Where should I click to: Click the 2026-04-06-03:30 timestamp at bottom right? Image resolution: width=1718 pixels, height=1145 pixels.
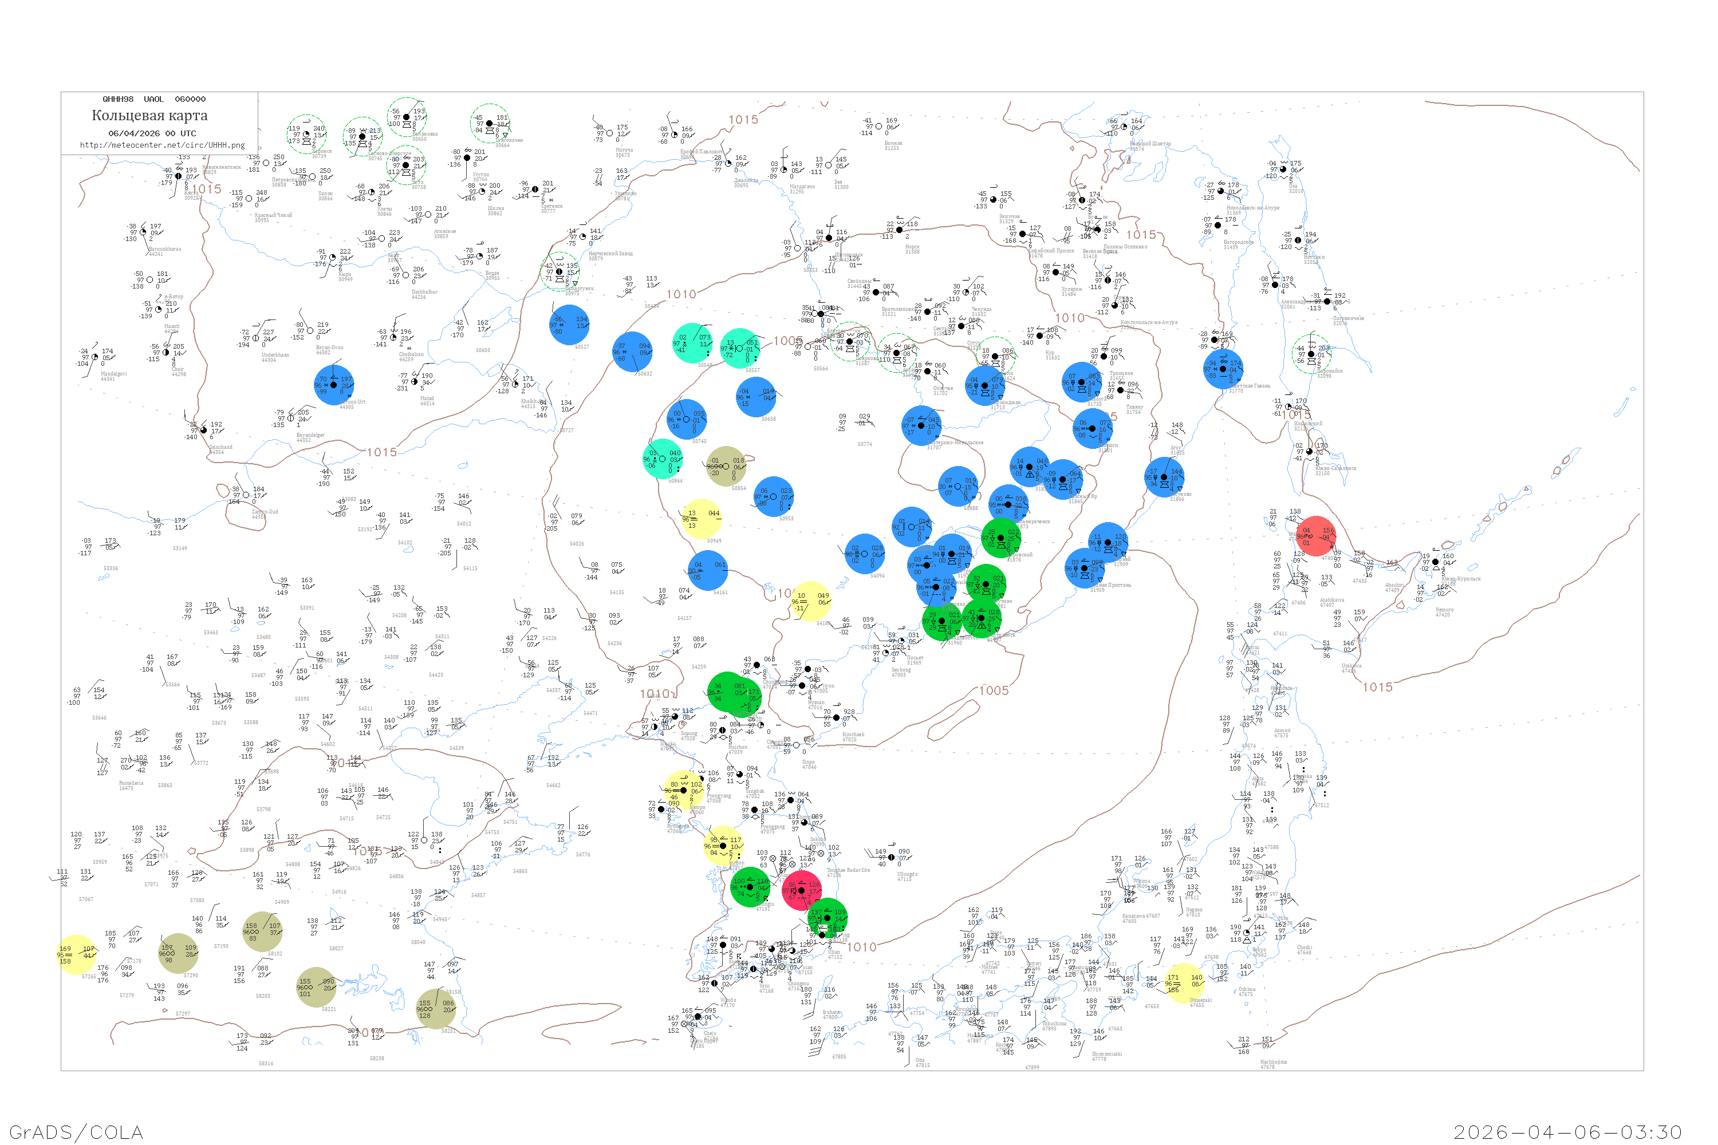1567,1131
